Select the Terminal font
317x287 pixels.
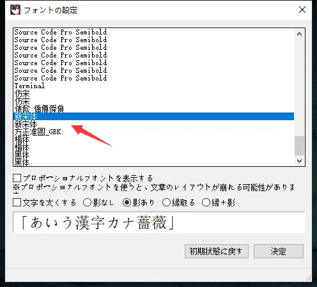153,86
